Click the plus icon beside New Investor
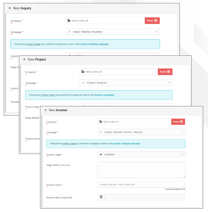 pyautogui.click(x=46, y=110)
